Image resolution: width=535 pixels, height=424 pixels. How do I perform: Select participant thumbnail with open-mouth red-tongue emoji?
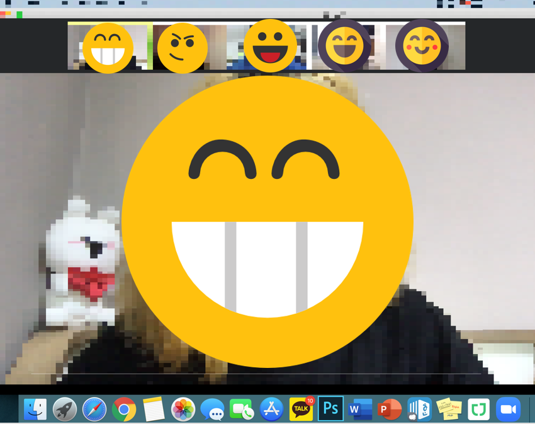coord(270,46)
